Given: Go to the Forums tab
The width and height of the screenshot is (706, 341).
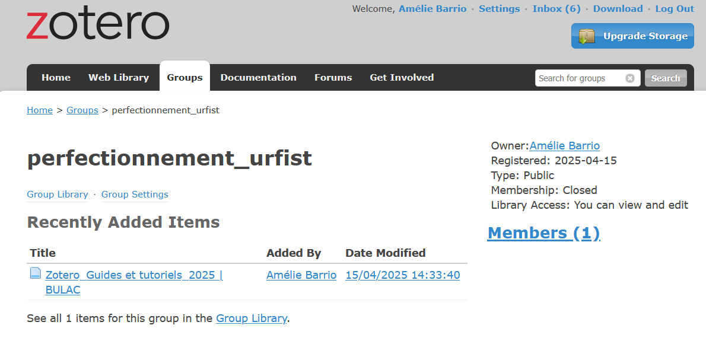Looking at the screenshot, I should 333,77.
